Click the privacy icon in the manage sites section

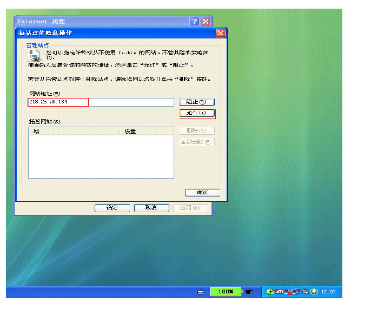pos(34,55)
